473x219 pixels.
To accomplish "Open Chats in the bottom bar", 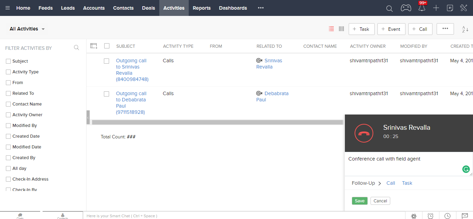I will pyautogui.click(x=20, y=216).
